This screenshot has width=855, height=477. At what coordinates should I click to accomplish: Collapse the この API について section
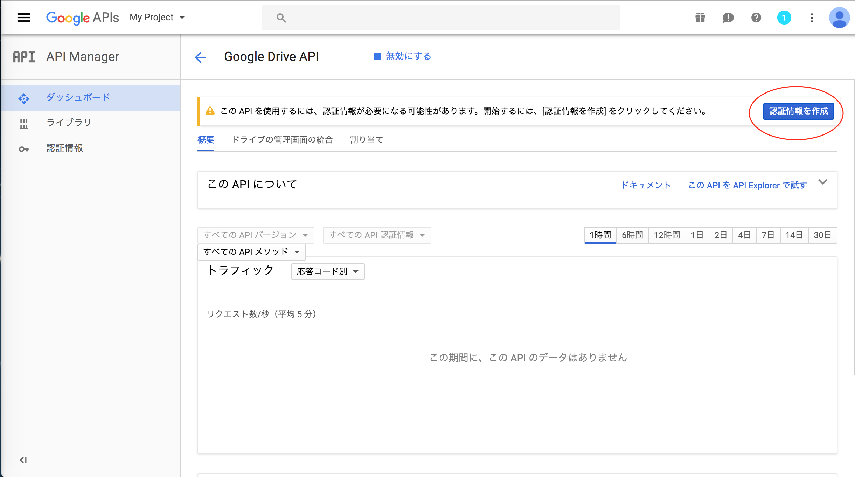(823, 182)
